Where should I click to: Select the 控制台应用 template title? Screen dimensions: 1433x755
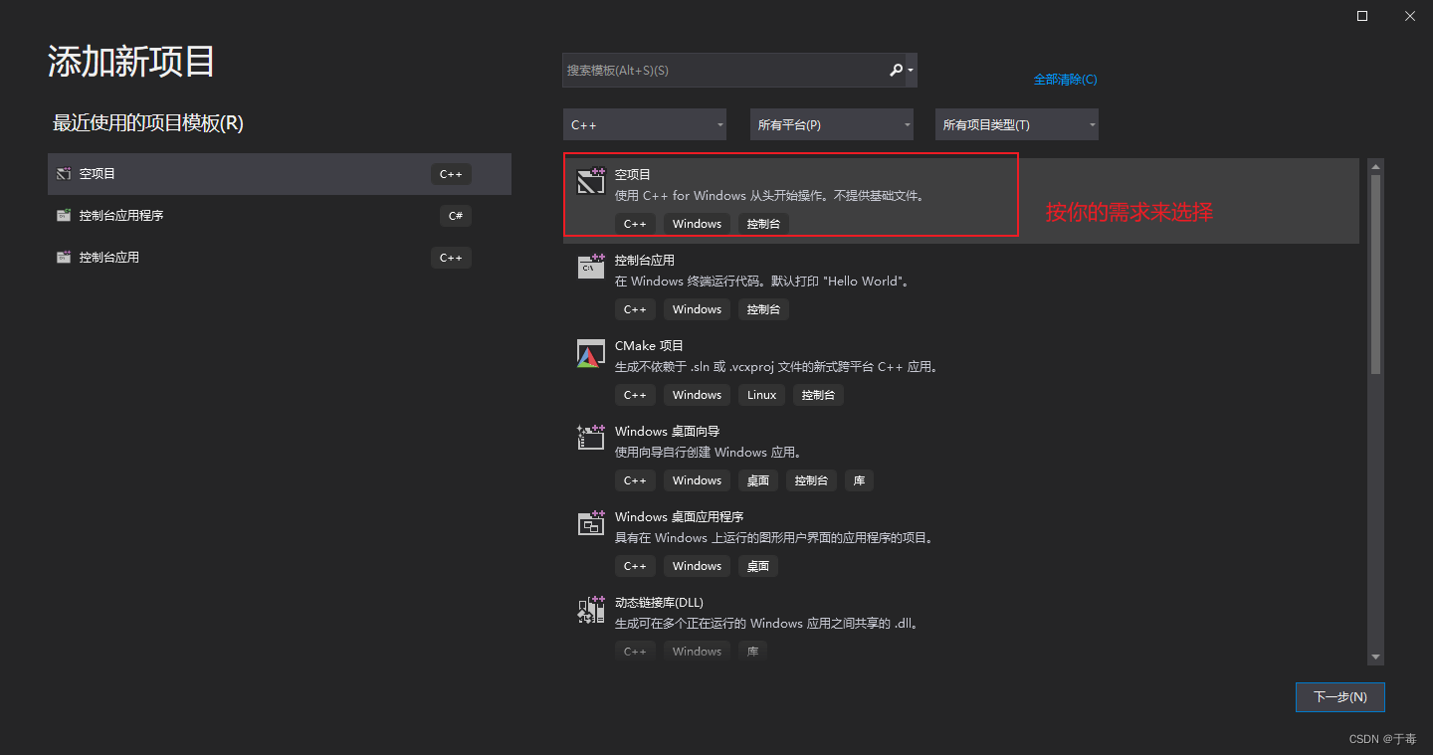645,260
